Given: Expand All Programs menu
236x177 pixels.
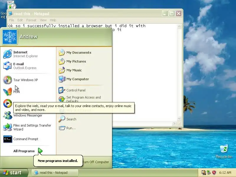Looking at the screenshot, I should [28, 151].
